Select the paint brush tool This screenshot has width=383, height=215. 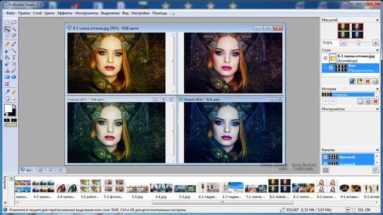coord(14,44)
